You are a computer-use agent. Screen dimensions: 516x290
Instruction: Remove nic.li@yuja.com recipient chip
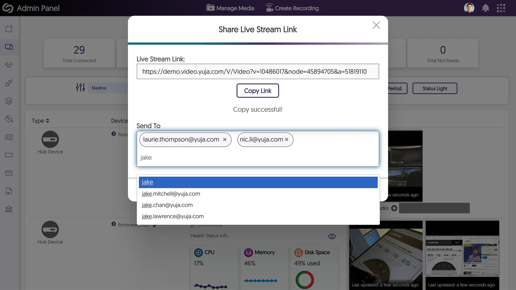coord(287,139)
